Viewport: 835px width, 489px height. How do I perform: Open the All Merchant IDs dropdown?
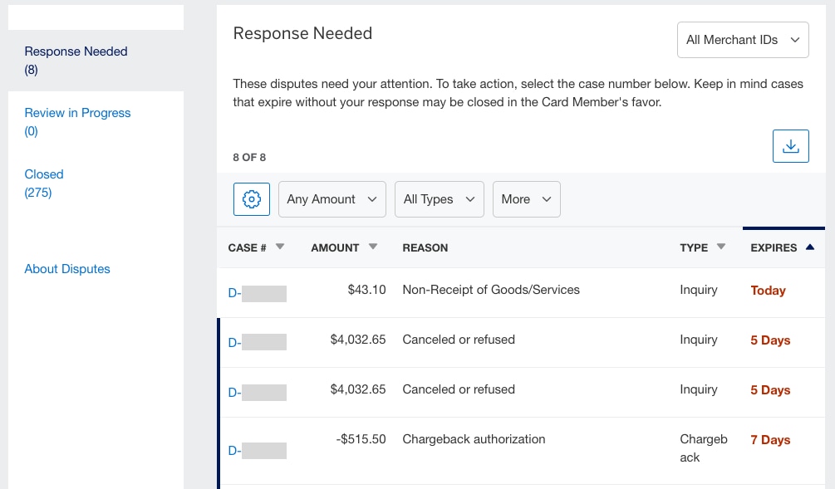742,39
